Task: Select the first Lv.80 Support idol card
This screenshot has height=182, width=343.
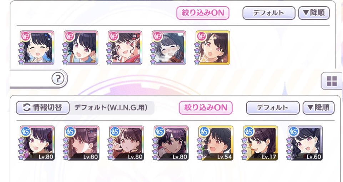Action: click(x=37, y=143)
